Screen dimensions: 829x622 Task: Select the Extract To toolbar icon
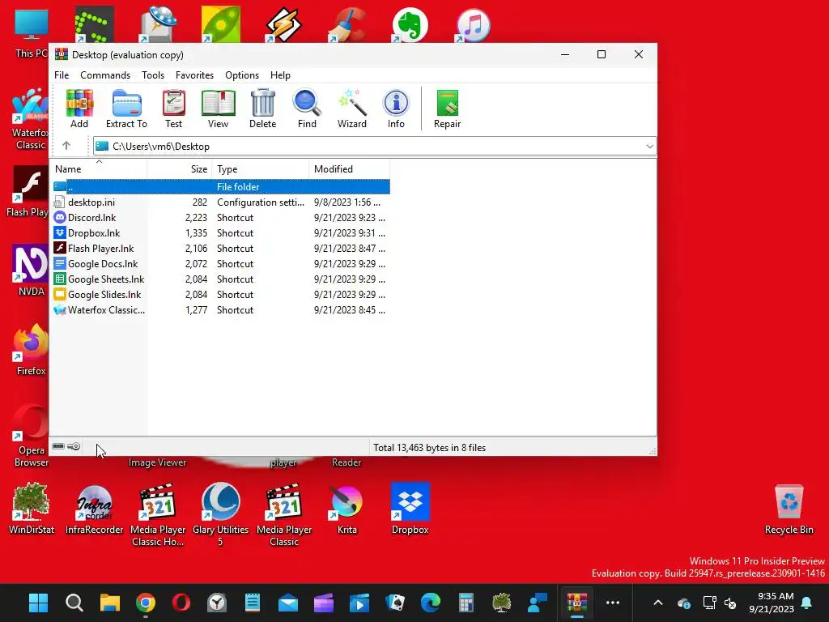pos(126,109)
